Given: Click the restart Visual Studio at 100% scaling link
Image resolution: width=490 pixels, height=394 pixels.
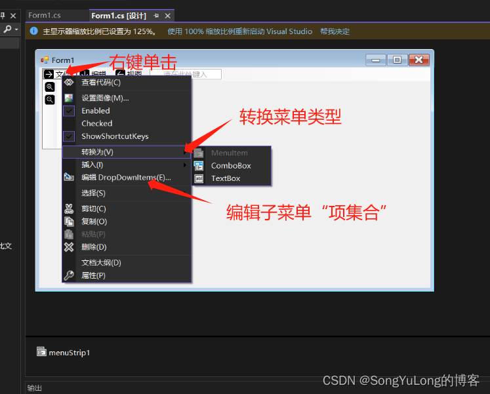Looking at the screenshot, I should coord(239,31).
